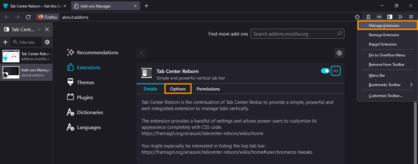Open Plugins category

pos(80,97)
